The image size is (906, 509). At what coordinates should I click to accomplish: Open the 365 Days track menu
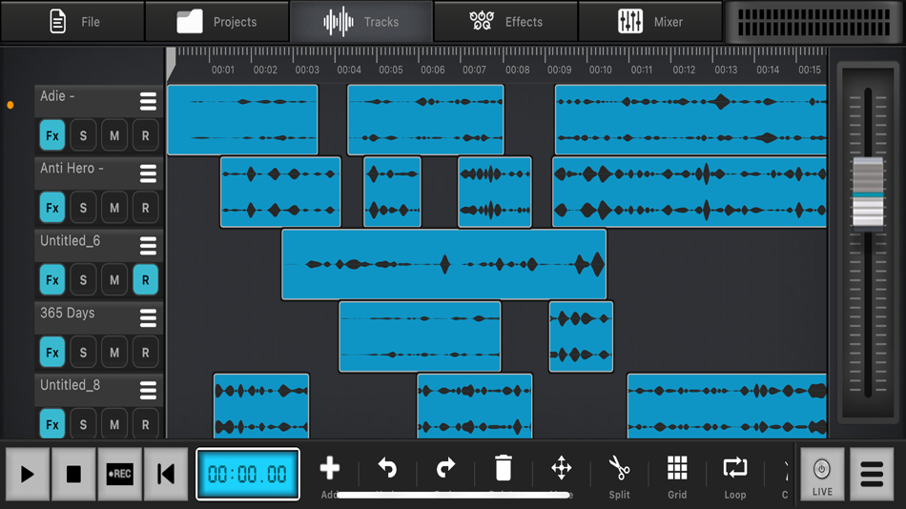tap(148, 317)
